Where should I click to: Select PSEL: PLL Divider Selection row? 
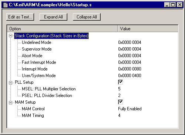47,96
